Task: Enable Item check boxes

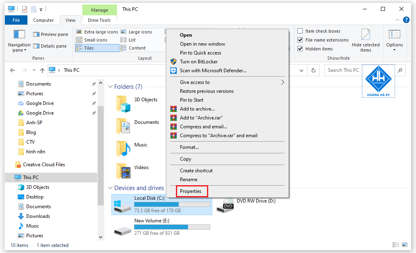Action: click(x=300, y=31)
